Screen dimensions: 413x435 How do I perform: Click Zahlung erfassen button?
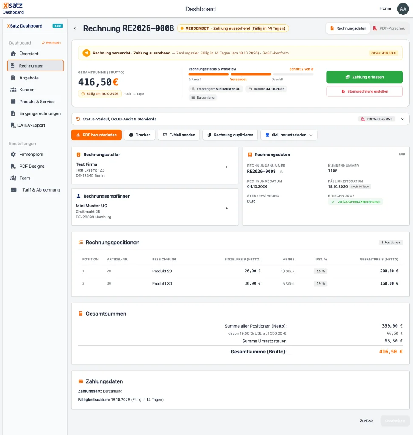coord(365,77)
